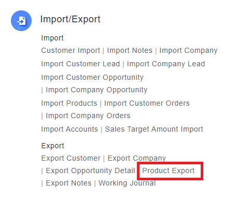
Task: Open Import Customer Orders
Action: pyautogui.click(x=147, y=103)
